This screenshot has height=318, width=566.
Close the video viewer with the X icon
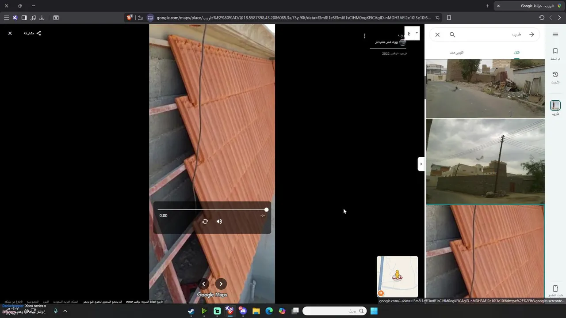(10, 33)
